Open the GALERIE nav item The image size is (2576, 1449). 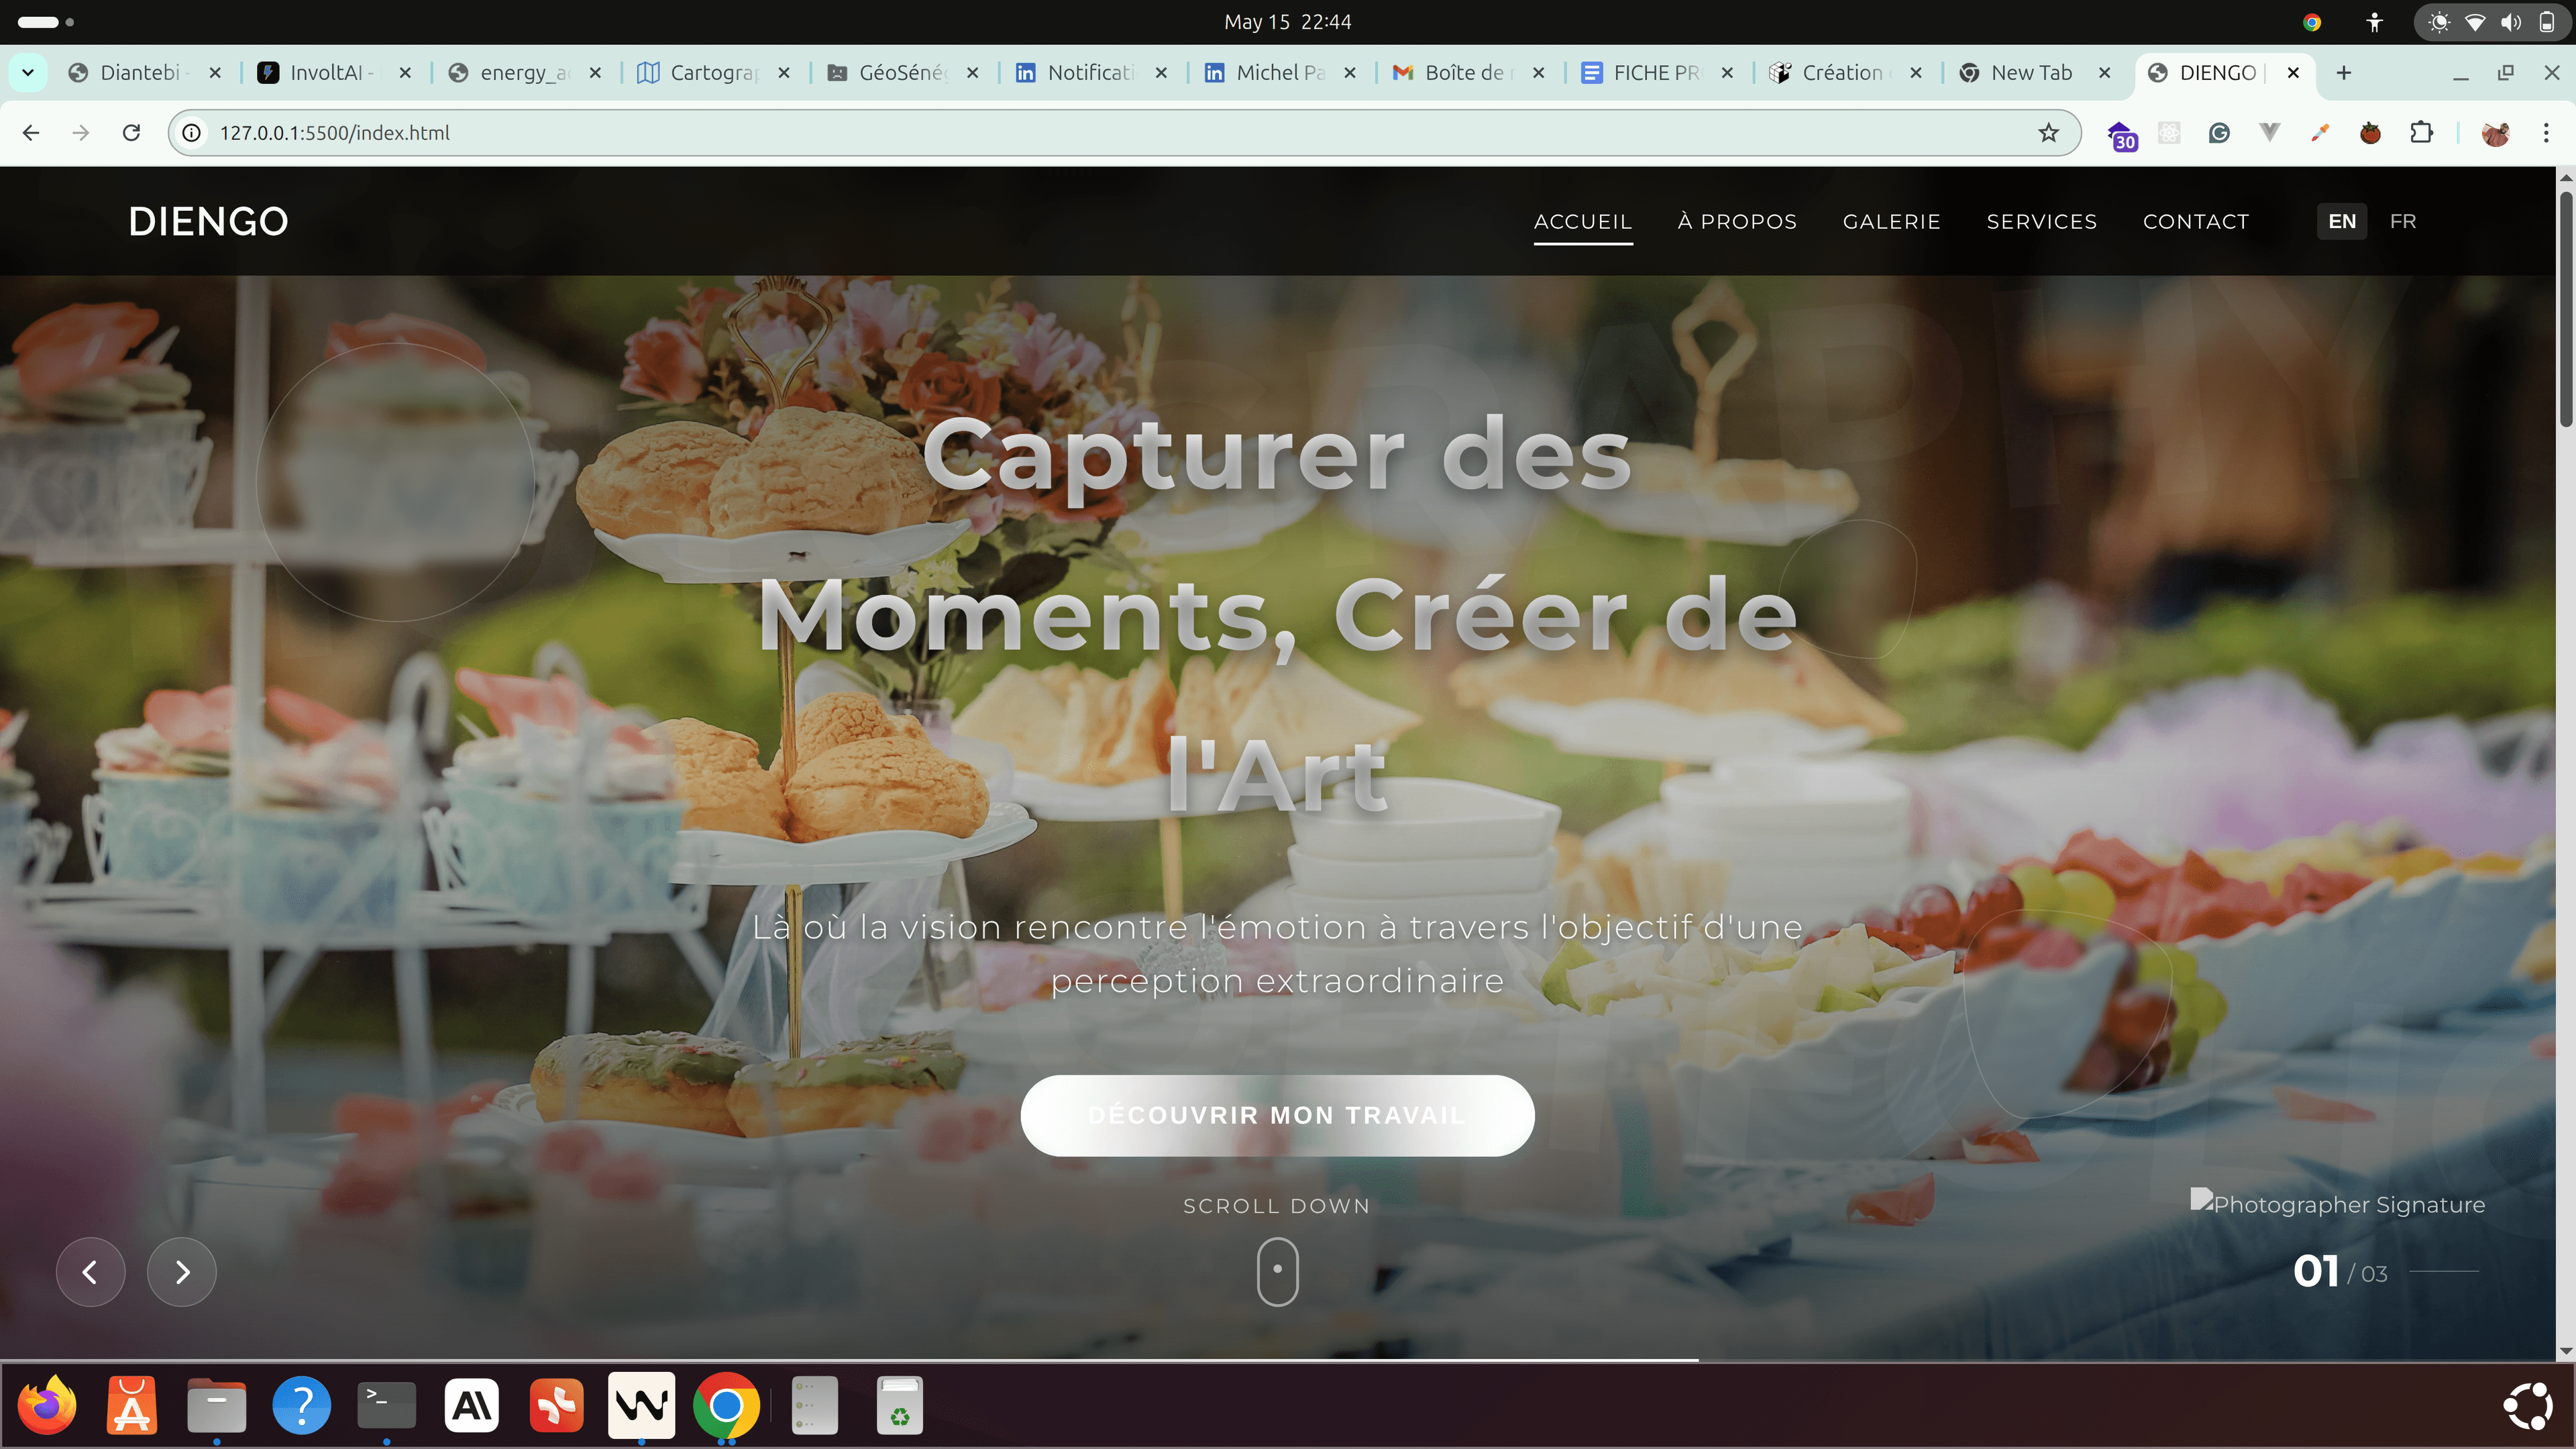tap(1891, 221)
